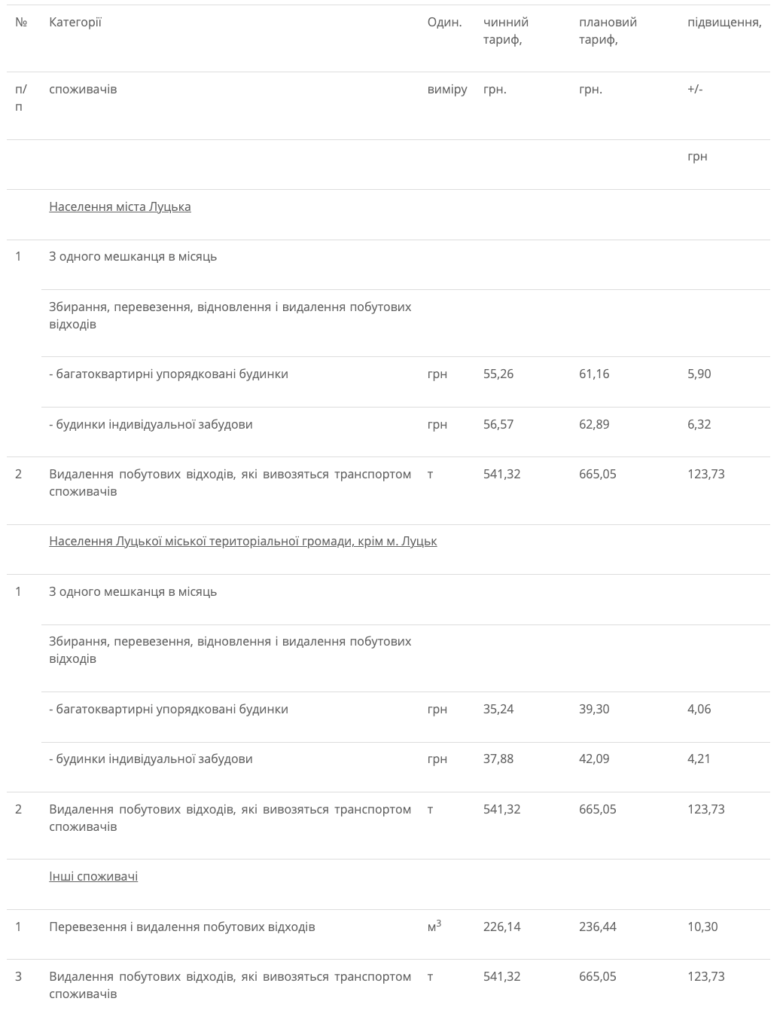The width and height of the screenshot is (780, 1032).
Task: Click the 'Перевезення і видалення побутових відходів' row
Action: tap(388, 927)
